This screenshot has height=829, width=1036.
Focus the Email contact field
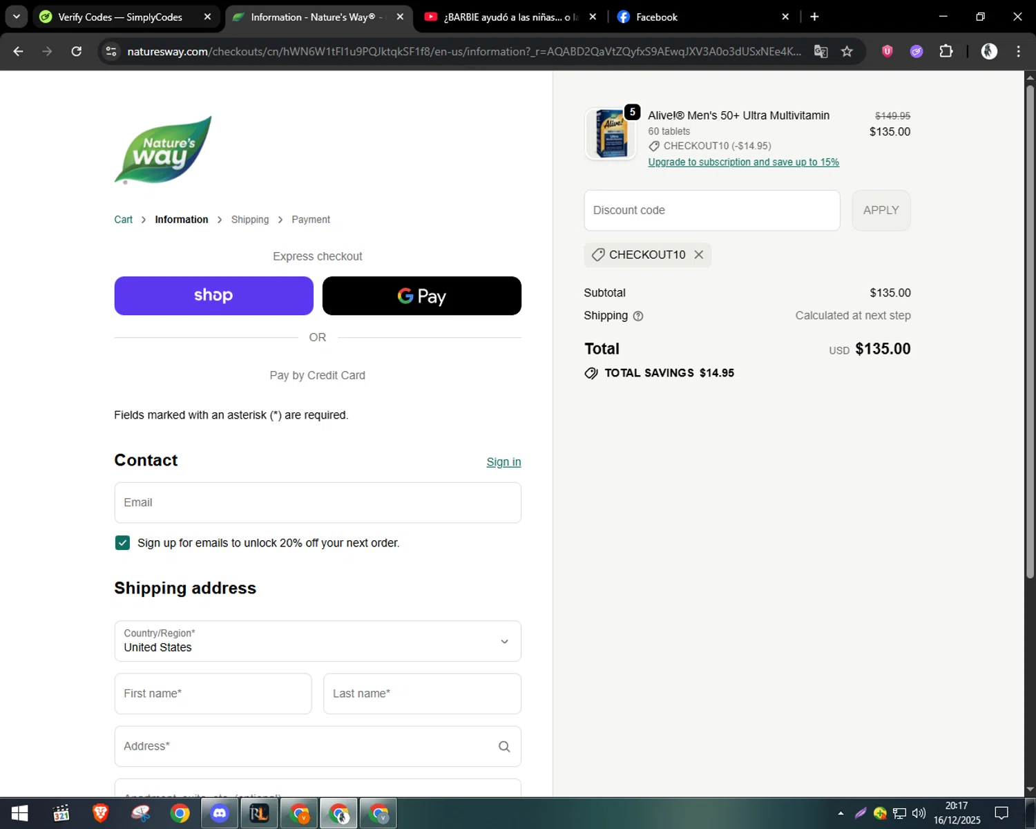pos(318,502)
